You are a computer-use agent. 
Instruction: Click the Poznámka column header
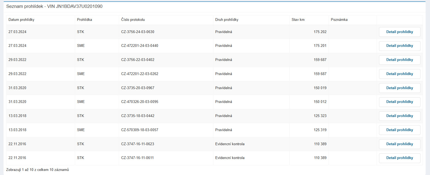pyautogui.click(x=339, y=20)
